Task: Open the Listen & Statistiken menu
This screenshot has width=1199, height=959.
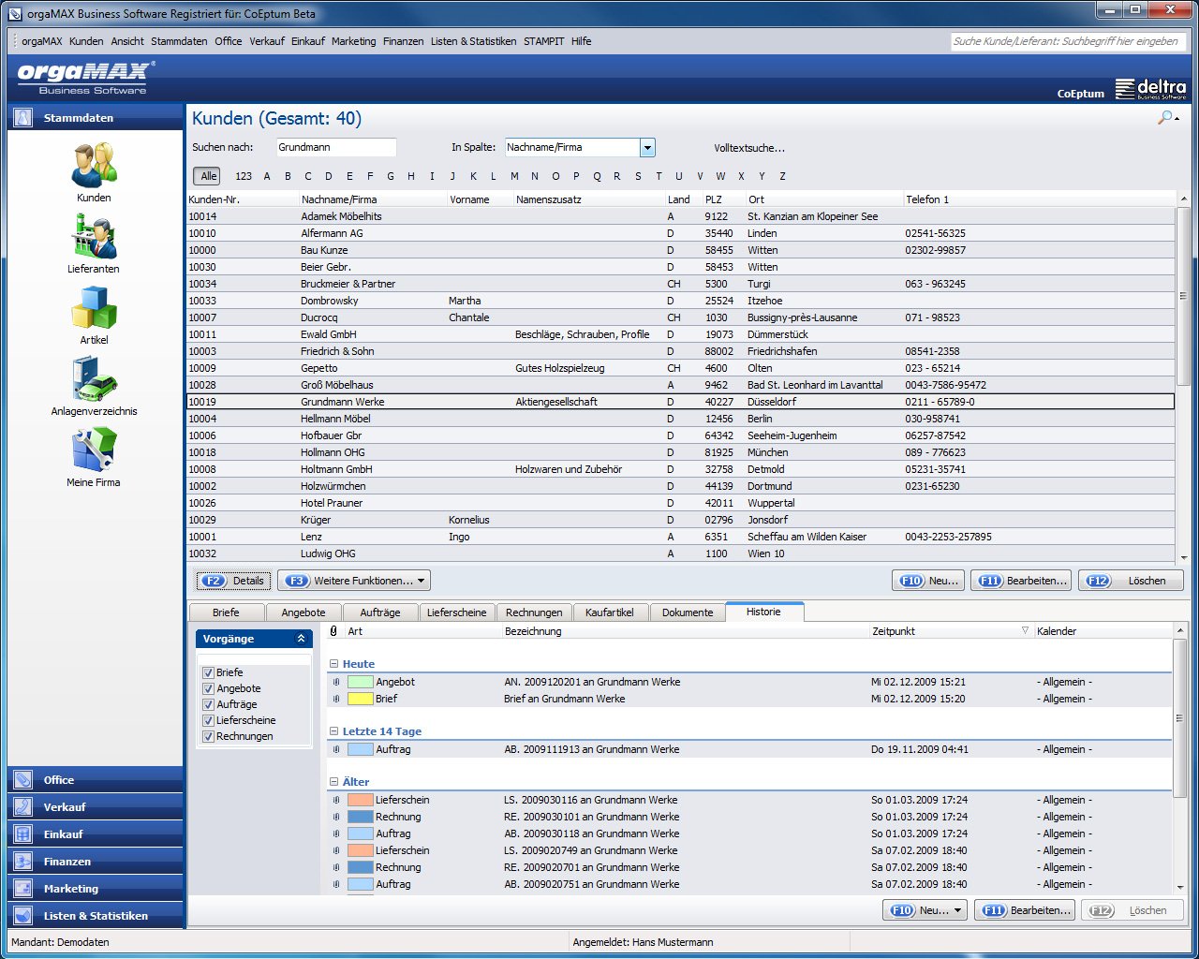Action: tap(473, 41)
